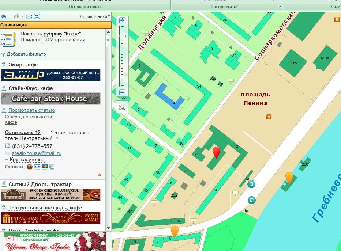Click the "Совнаркомовская" street label
Image resolution: width=341 pixels, height=251 pixels.
click(275, 36)
